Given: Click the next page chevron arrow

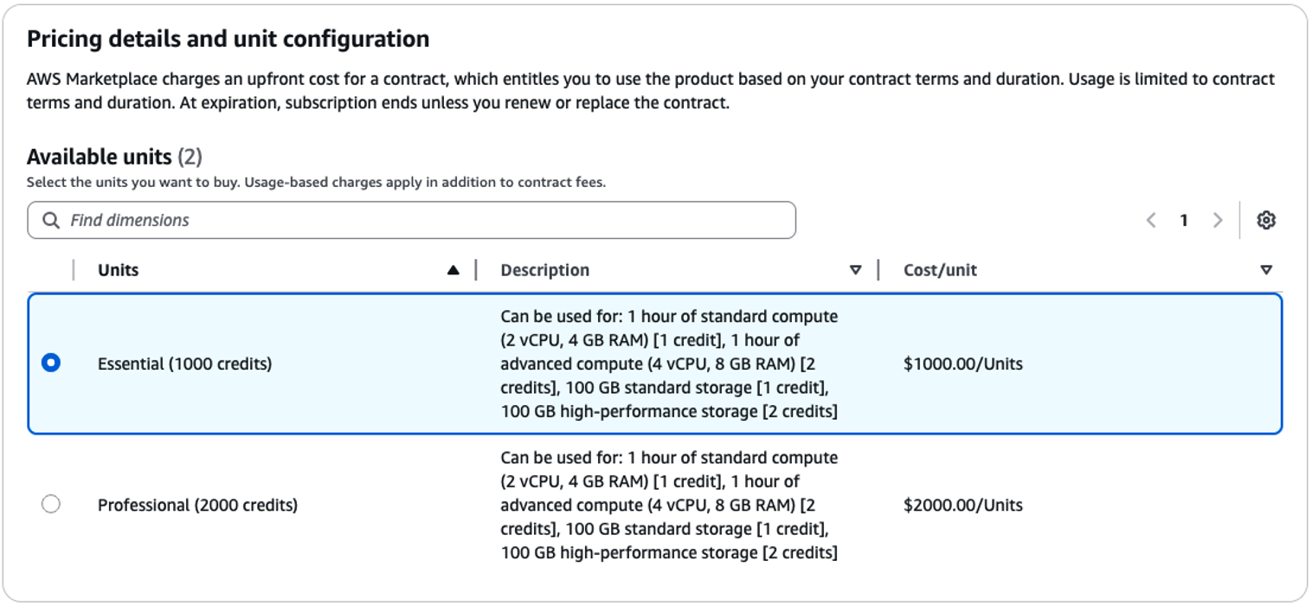Looking at the screenshot, I should 1218,220.
